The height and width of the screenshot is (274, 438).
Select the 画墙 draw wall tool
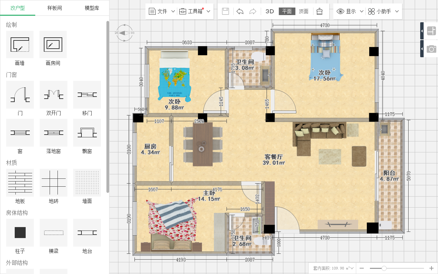point(20,45)
